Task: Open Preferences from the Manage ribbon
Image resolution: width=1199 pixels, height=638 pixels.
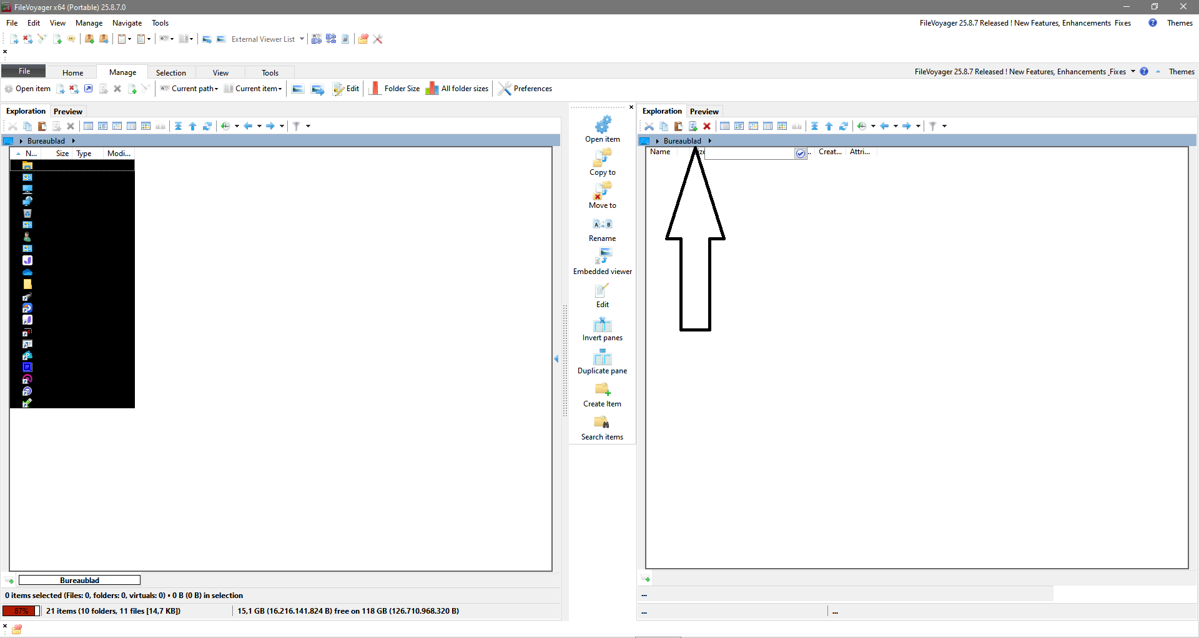Action: (525, 89)
